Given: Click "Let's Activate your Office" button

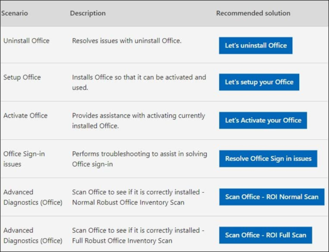Looking at the screenshot, I should coord(263,121).
